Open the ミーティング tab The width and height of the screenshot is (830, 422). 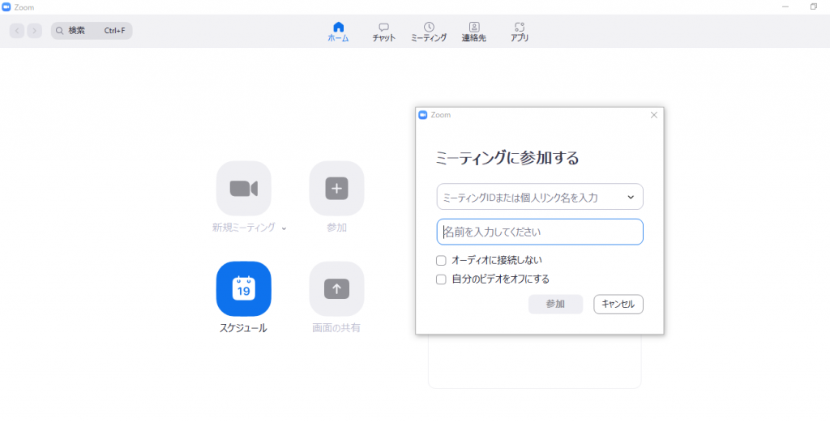tap(429, 32)
